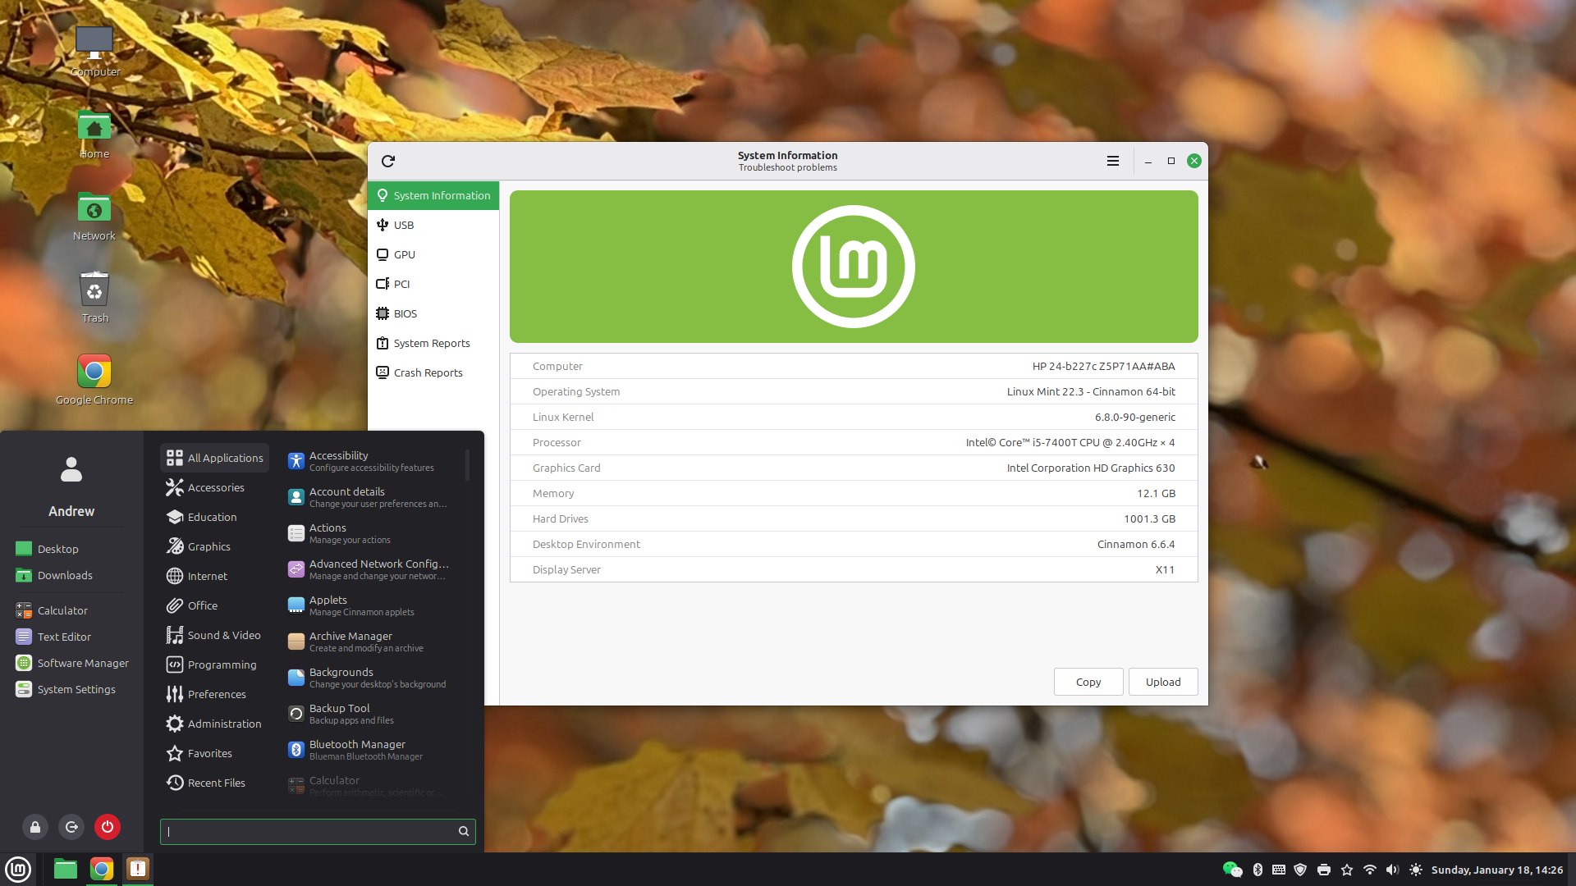Open Chrome from the panel launcher
Screen dimensions: 1576x886
[102, 869]
